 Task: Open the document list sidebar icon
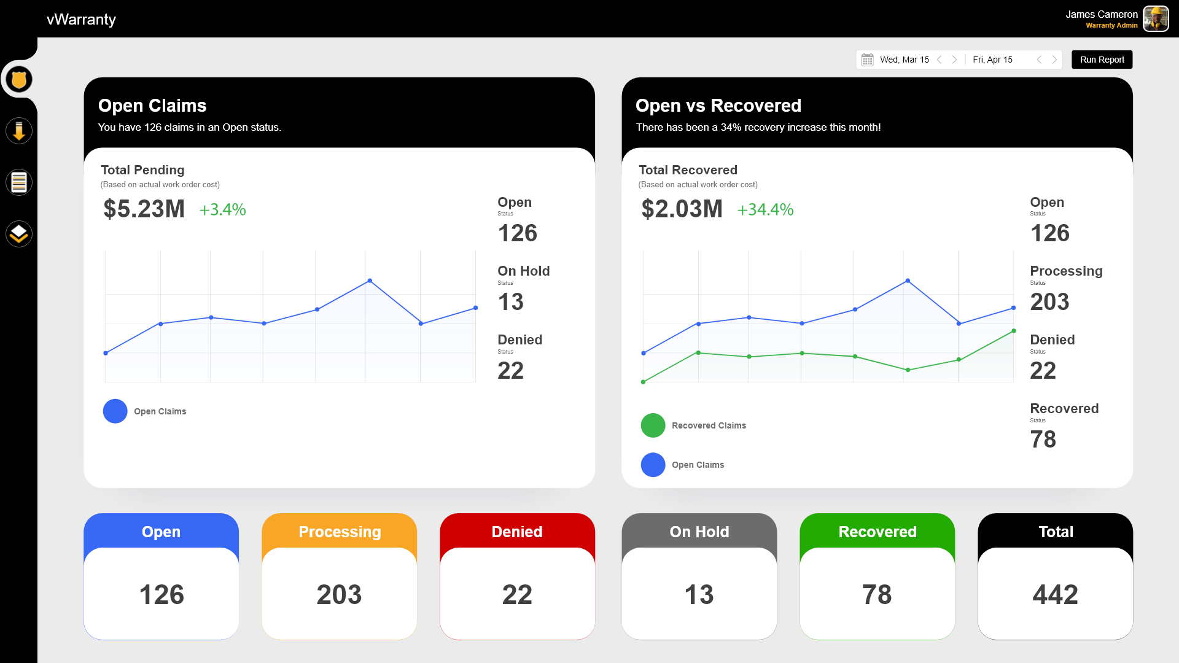click(x=19, y=182)
